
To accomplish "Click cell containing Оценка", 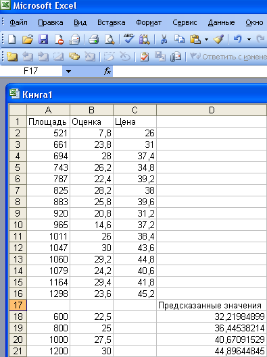I will [x=91, y=121].
